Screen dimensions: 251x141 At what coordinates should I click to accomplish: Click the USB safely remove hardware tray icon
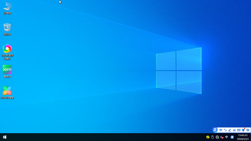[x=212, y=137]
